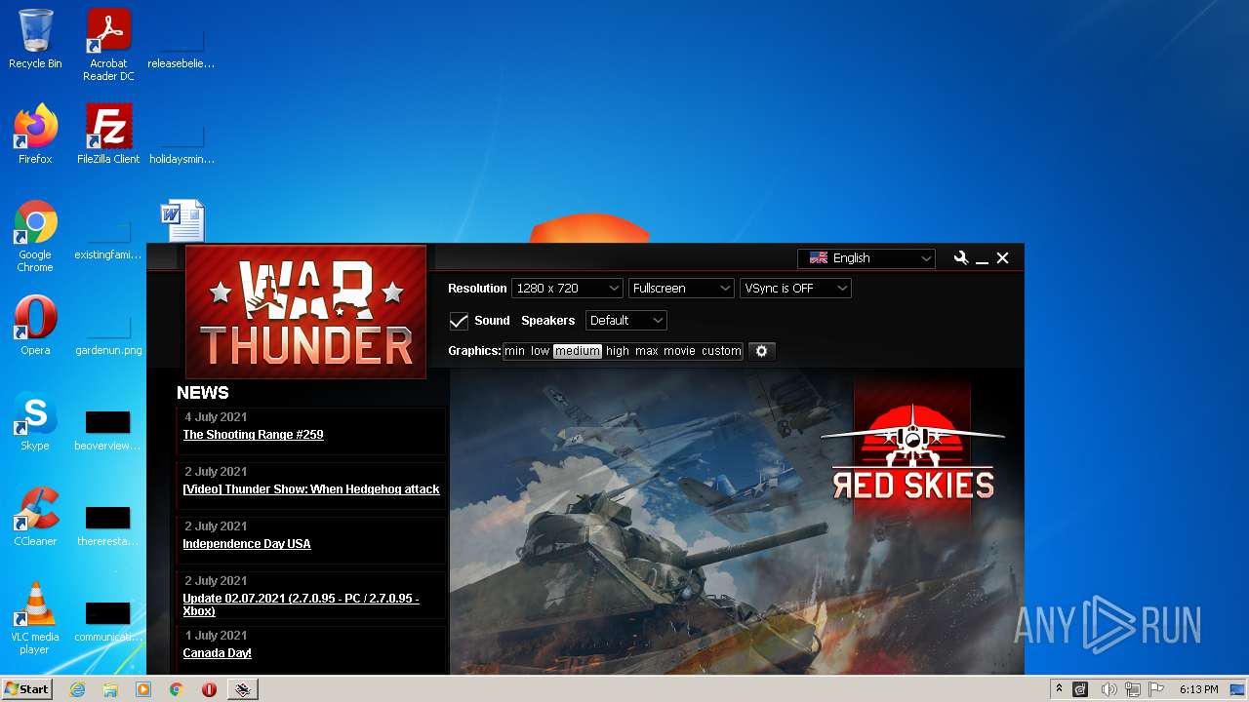Open the Fullscreen mode dropdown

[681, 289]
